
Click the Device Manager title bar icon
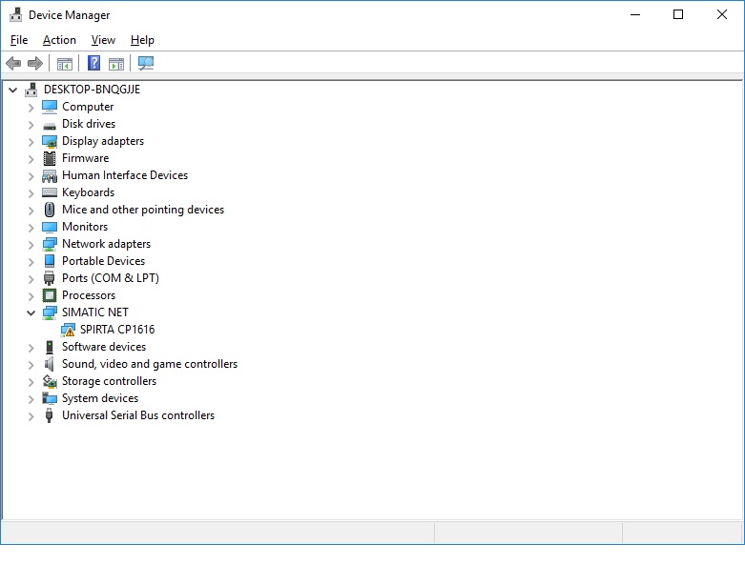click(x=15, y=14)
